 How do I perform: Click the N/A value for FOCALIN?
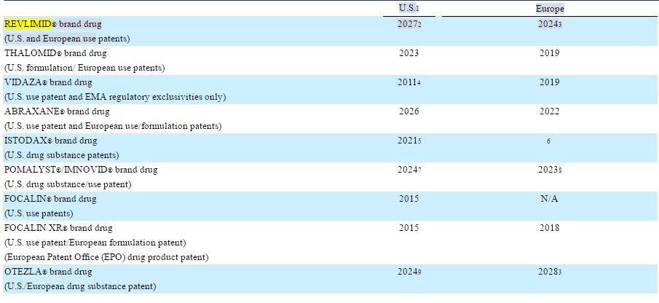(549, 199)
